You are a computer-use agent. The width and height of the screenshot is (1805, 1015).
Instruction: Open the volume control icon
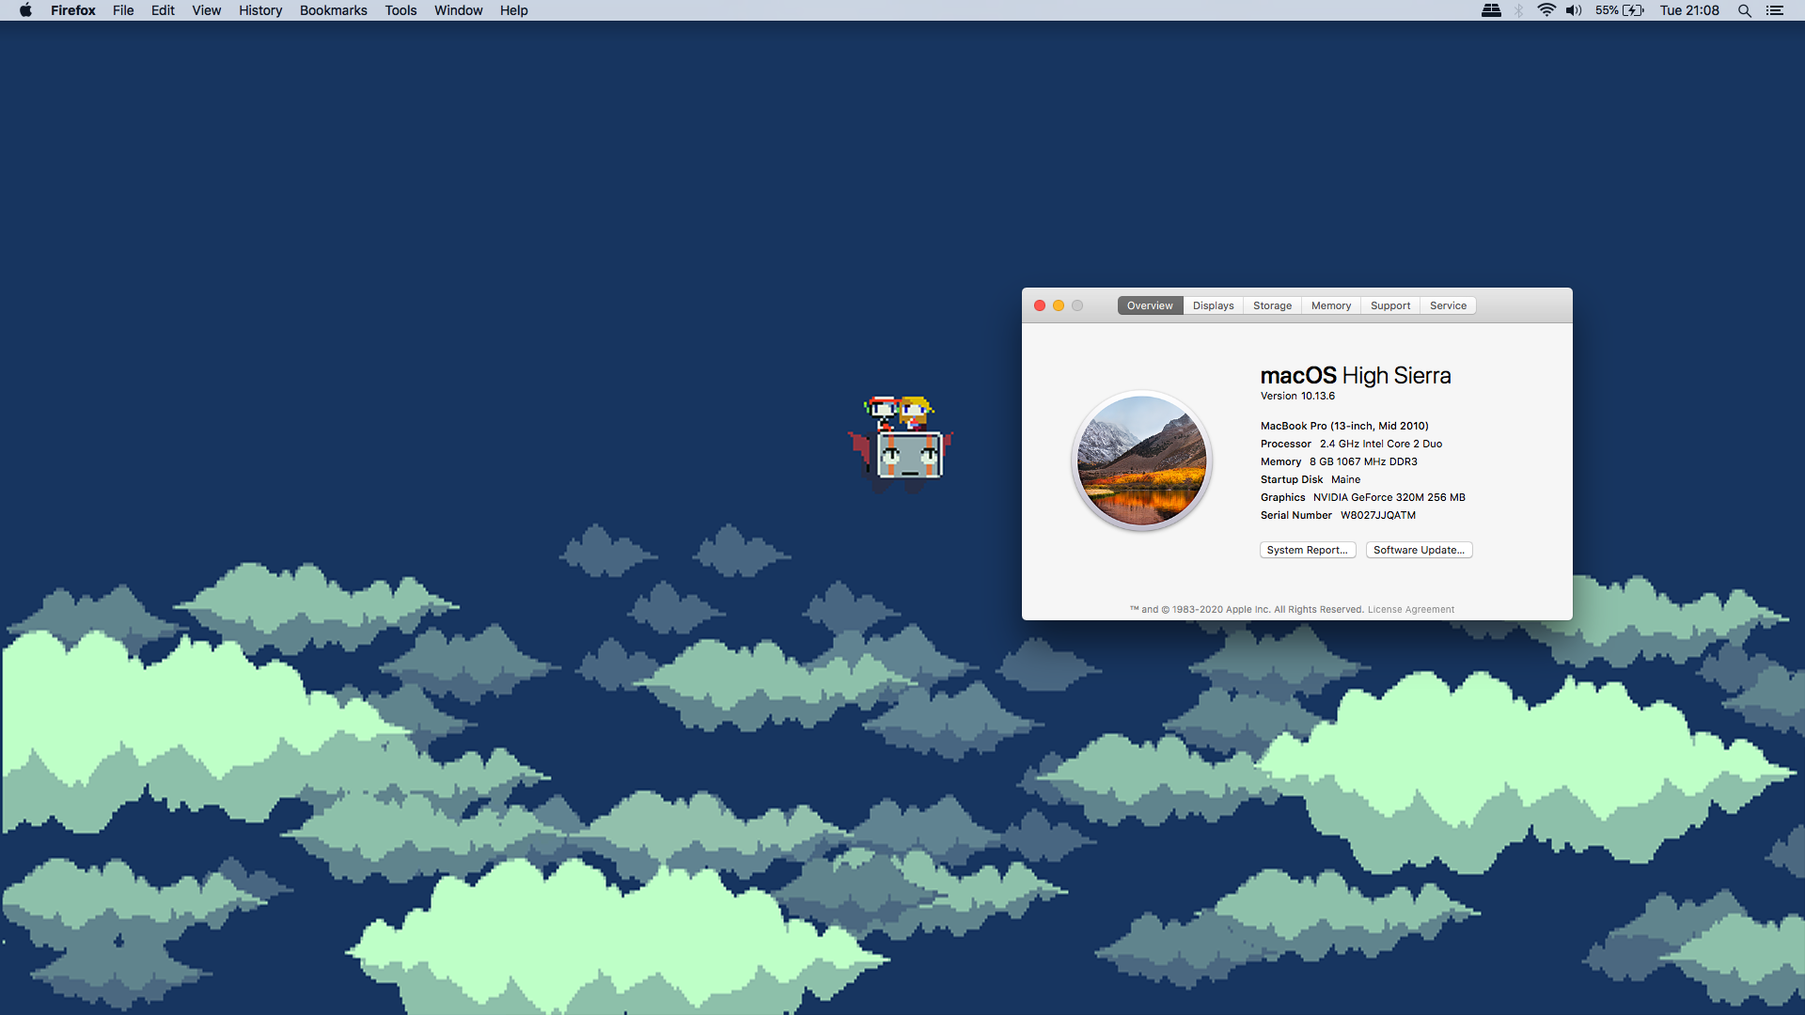click(x=1573, y=10)
